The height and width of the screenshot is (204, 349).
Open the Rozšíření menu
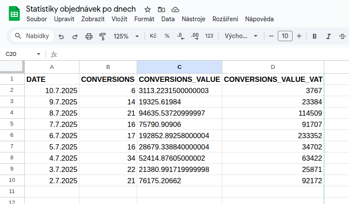pos(225,19)
